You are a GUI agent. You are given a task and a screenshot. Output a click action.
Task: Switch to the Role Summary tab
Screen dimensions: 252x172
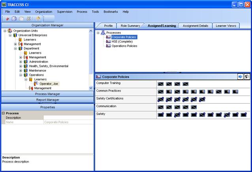[x=130, y=26]
